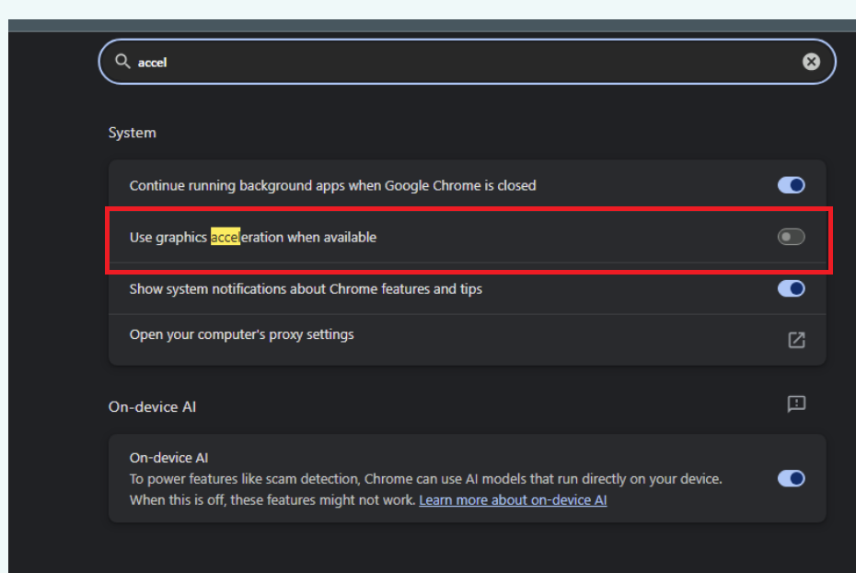Screen dimensions: 856x573
Task: Click 'Continue running background apps' label
Action: tap(332, 186)
